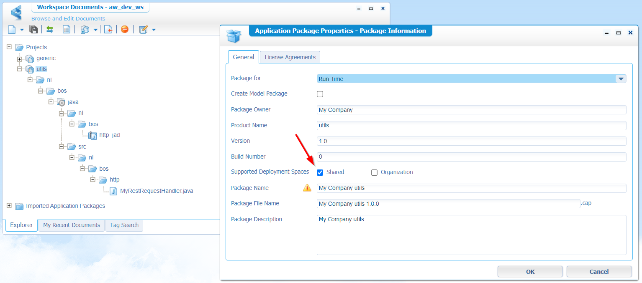The image size is (642, 283).
Task: Click the New Document toolbar icon
Action: (12, 30)
